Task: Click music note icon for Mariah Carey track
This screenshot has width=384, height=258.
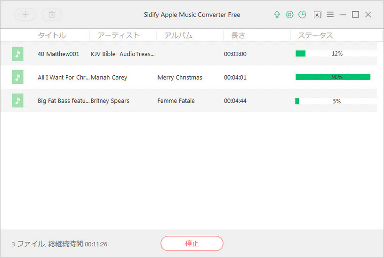Action: click(17, 77)
